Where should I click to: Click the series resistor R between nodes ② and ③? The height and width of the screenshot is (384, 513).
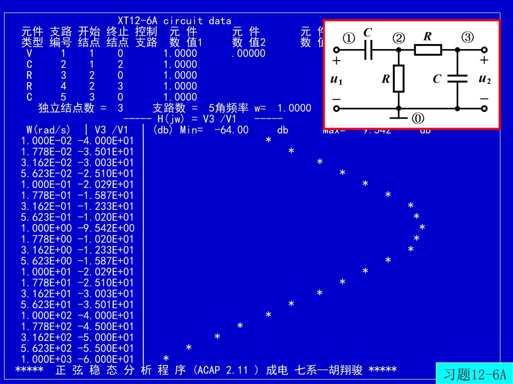(x=428, y=50)
